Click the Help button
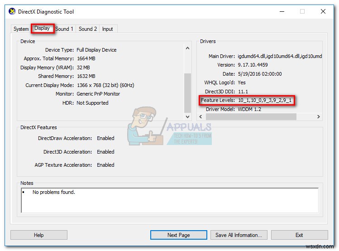This screenshot has width=339, height=251. tap(39, 235)
